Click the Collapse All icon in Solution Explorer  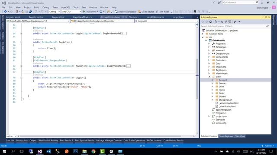226,22
